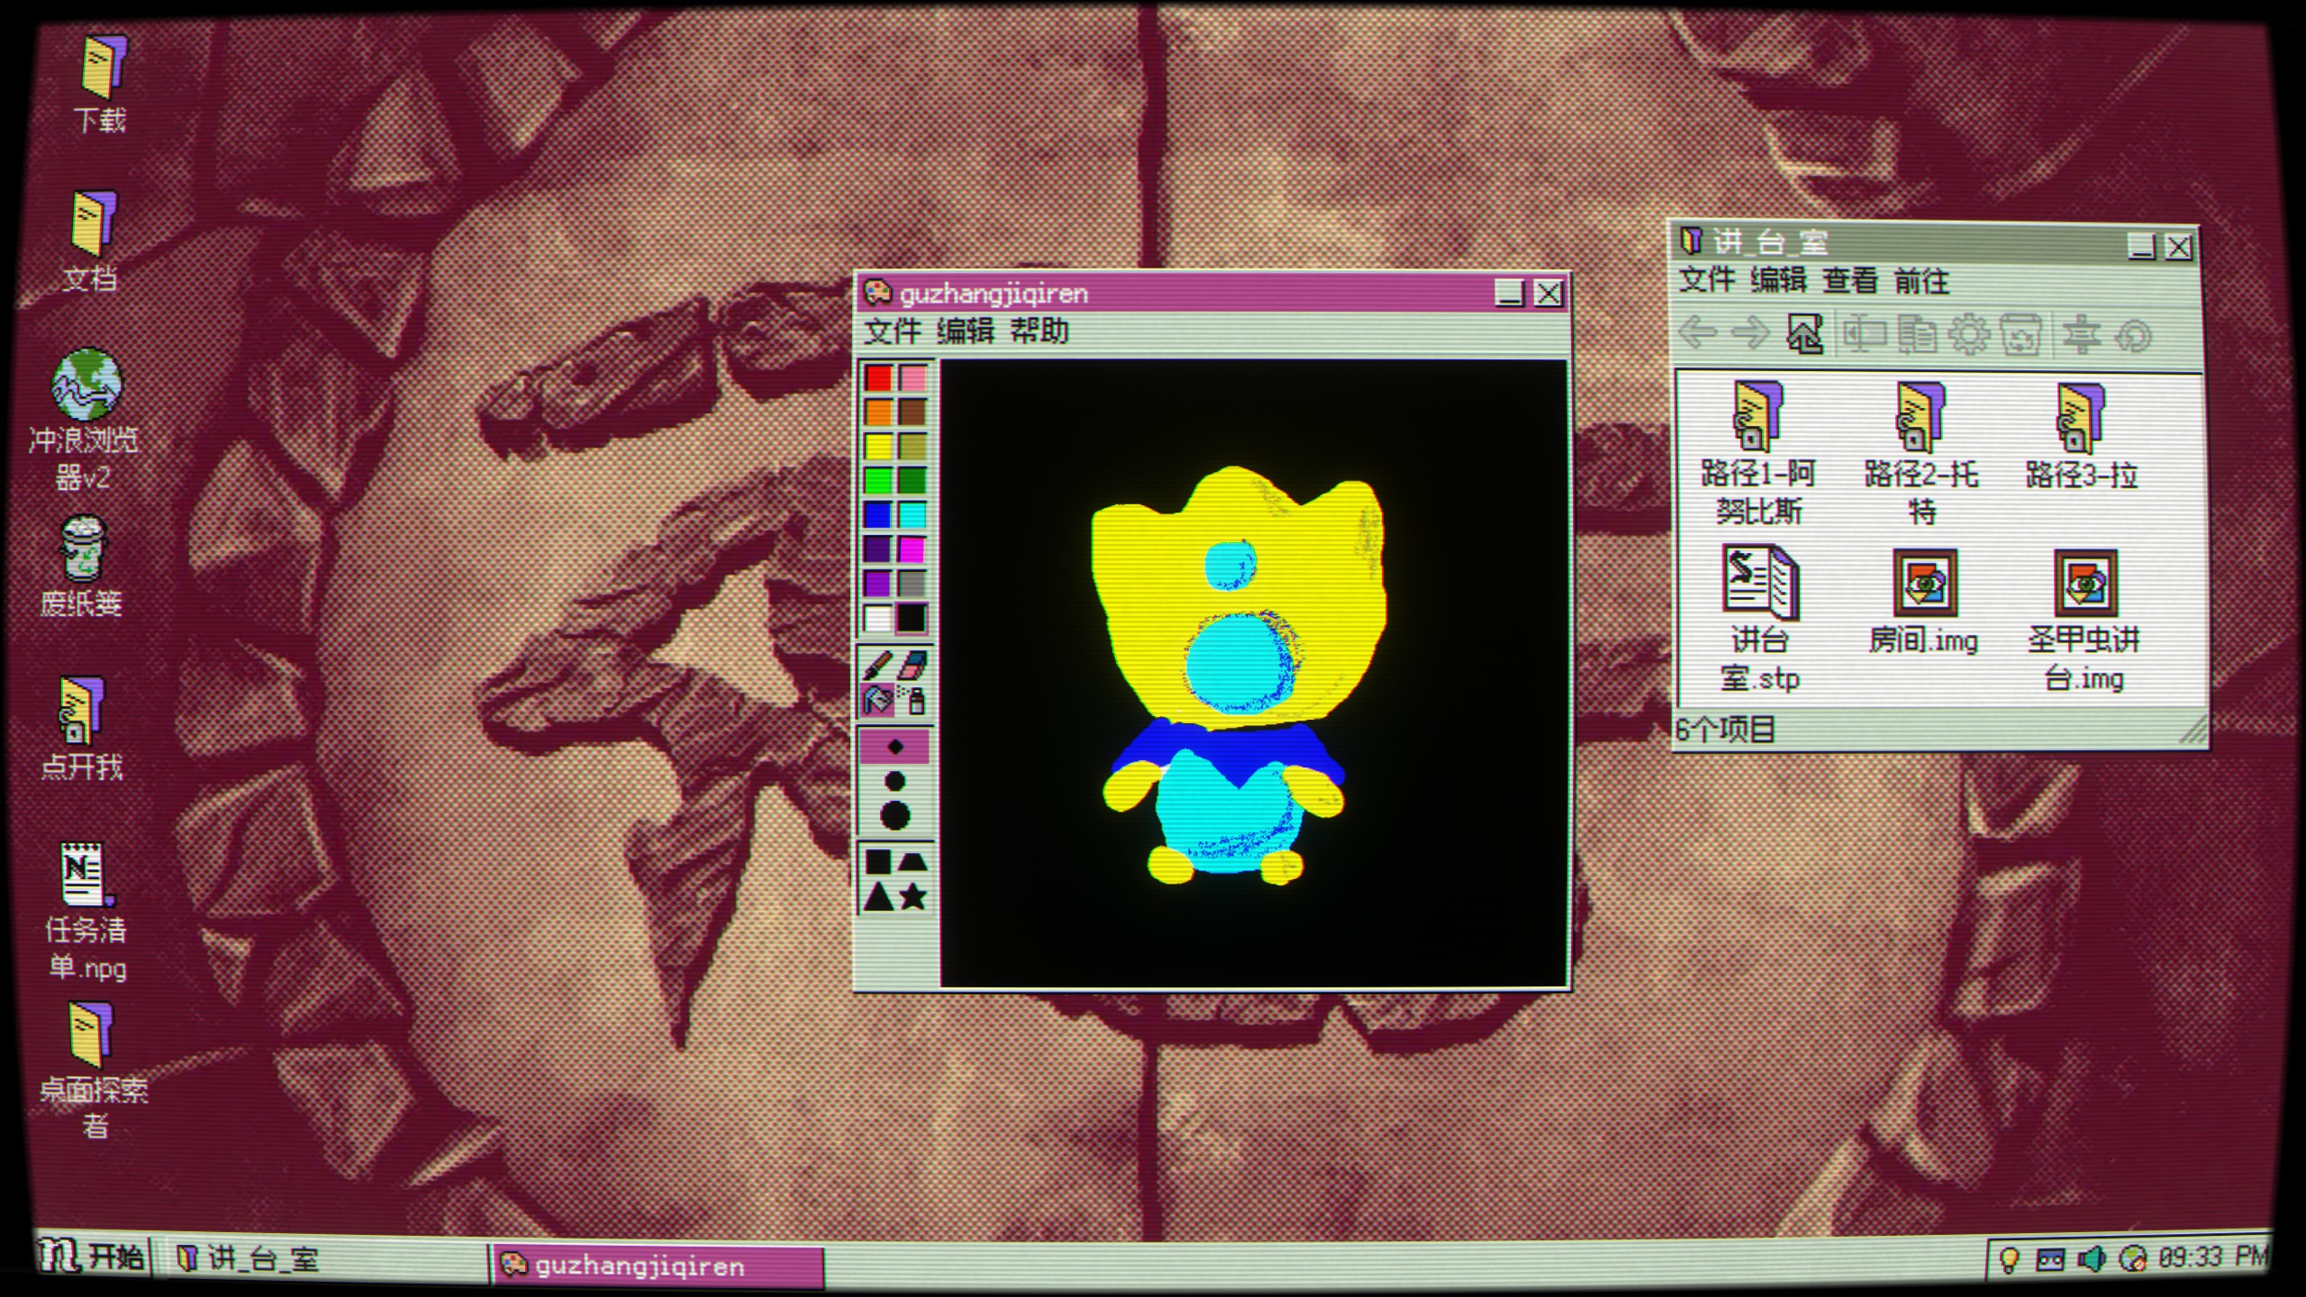Image resolution: width=2306 pixels, height=1297 pixels.
Task: Select the eraser tool
Action: coord(913,666)
